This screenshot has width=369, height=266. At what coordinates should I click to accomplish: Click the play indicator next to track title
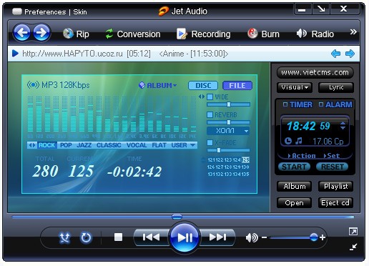click(x=15, y=54)
